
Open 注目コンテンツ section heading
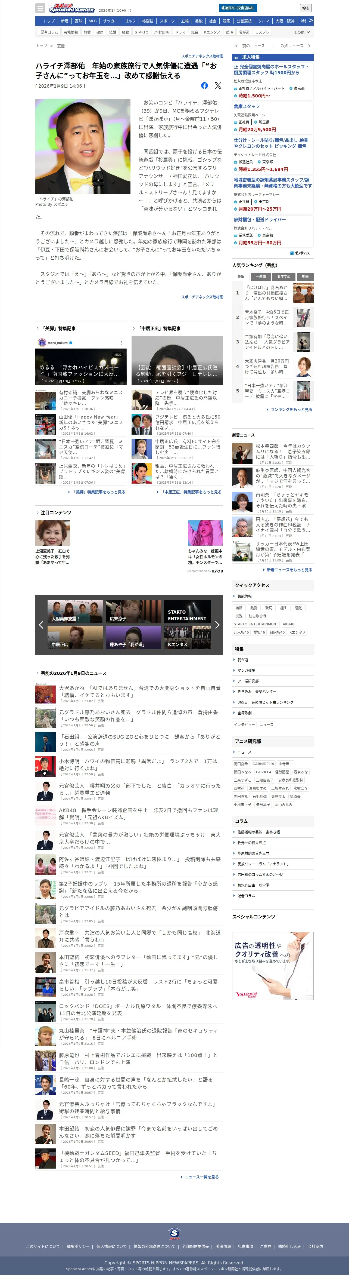point(55,512)
